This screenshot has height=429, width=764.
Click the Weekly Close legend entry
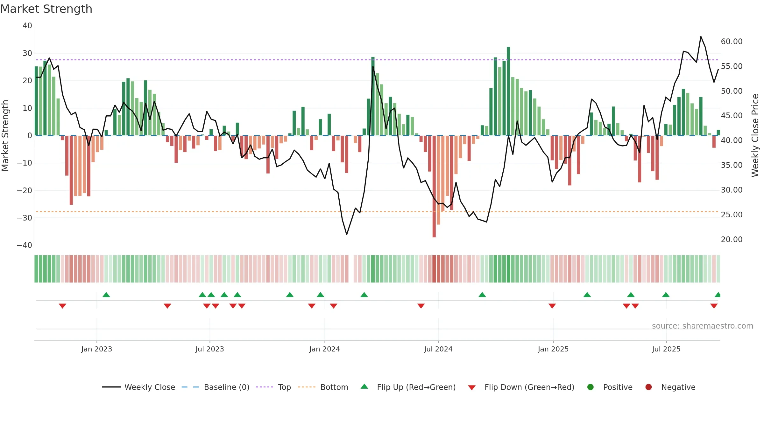138,387
